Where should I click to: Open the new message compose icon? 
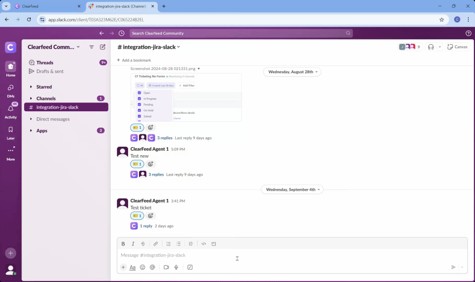102,47
